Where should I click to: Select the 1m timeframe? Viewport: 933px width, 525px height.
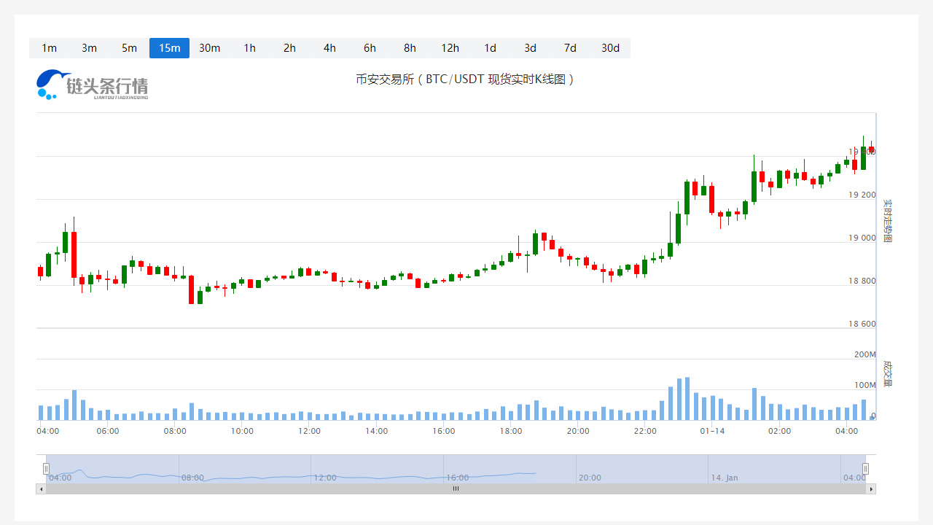pyautogui.click(x=49, y=48)
